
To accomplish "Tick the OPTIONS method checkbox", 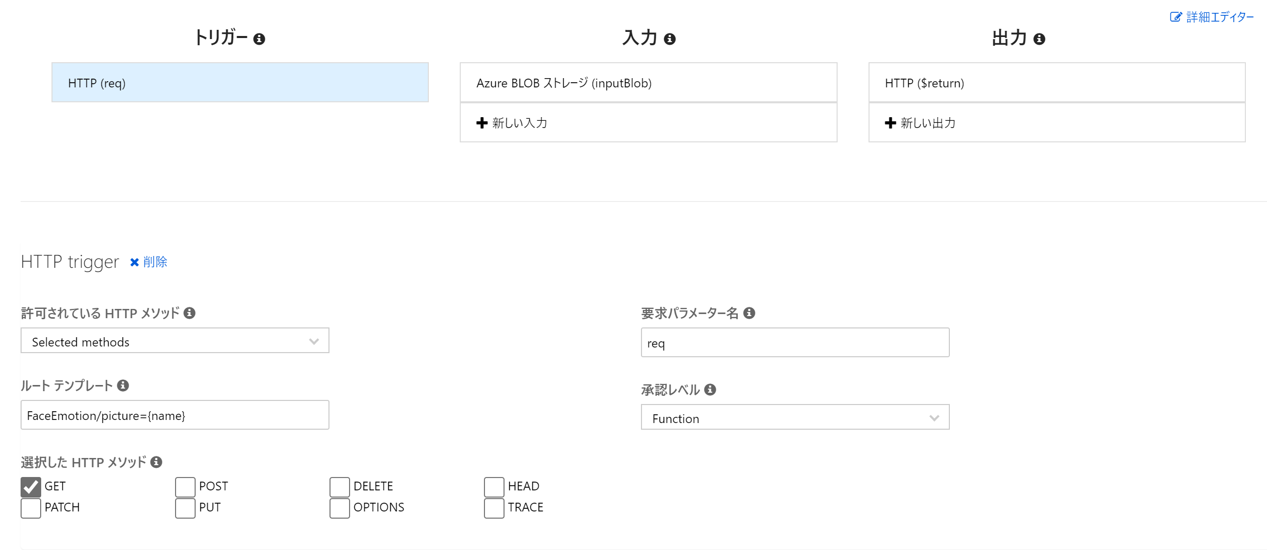I will (x=340, y=508).
